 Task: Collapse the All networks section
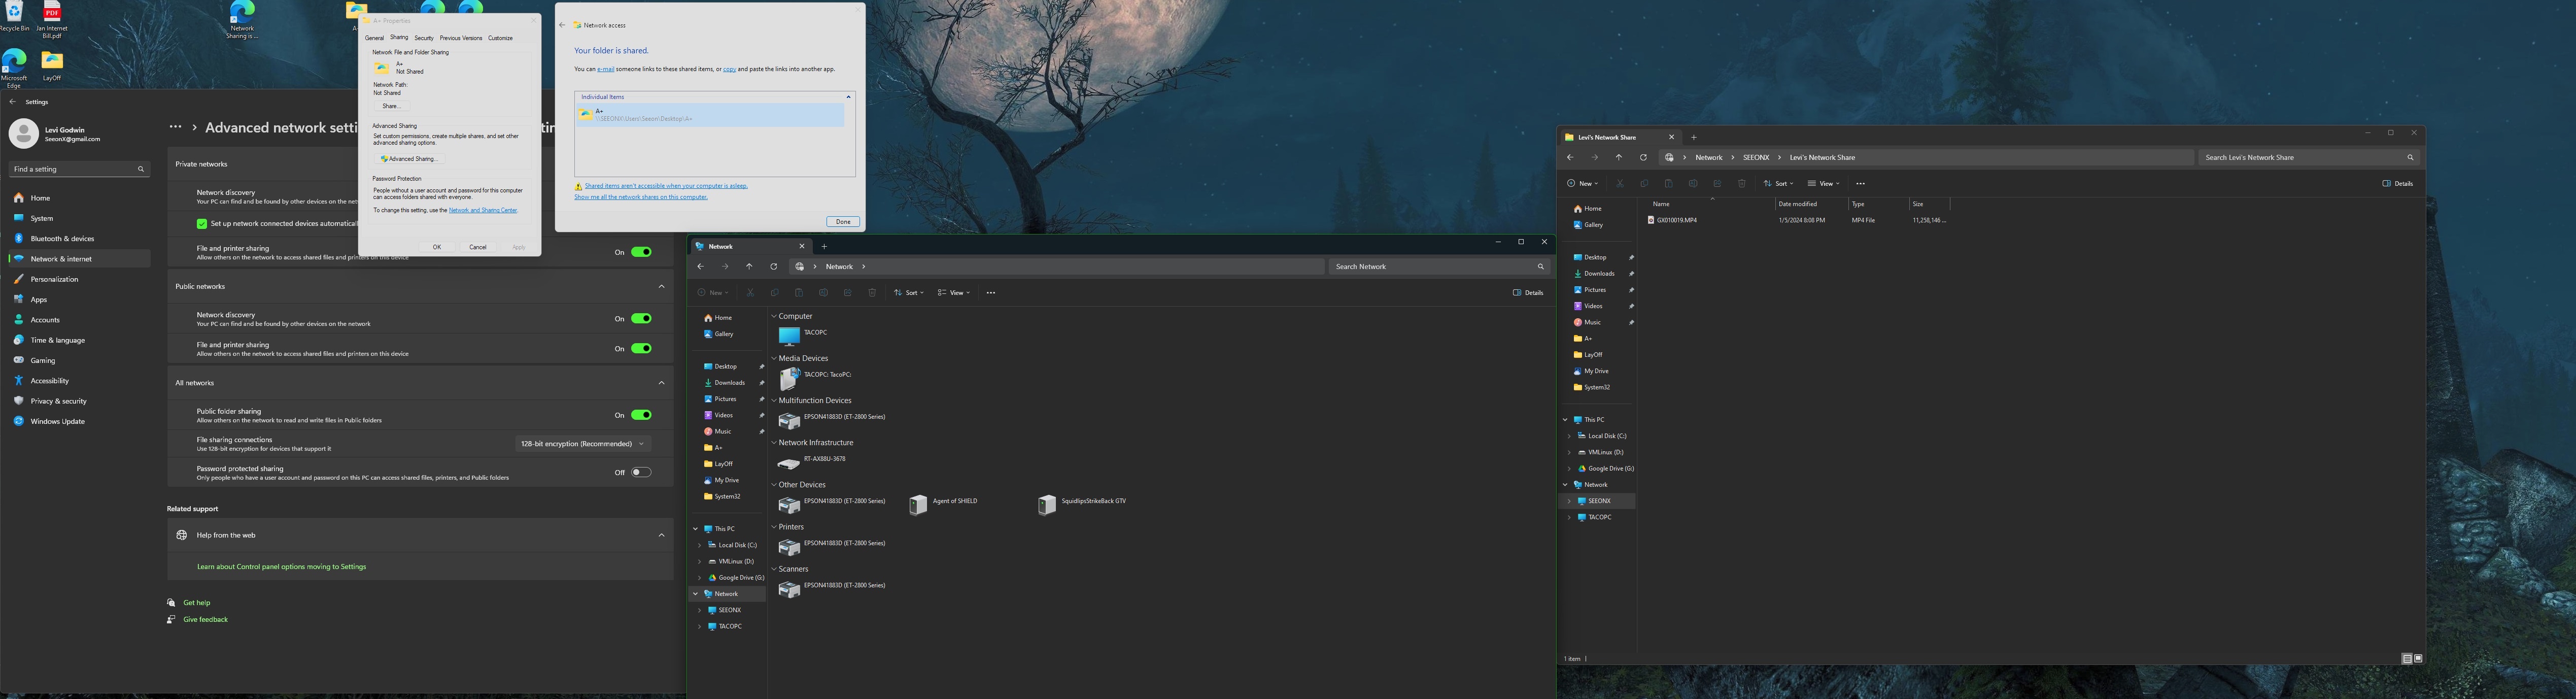pyautogui.click(x=661, y=383)
